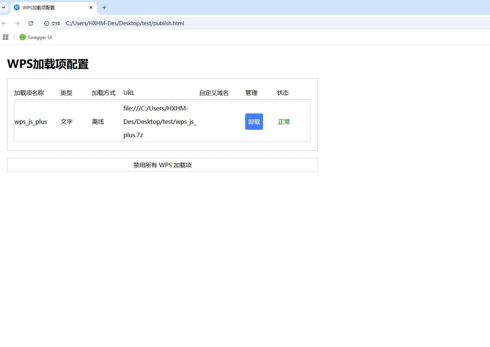Close the WPS加载项配置 tab
490x347 pixels.
[x=91, y=7]
